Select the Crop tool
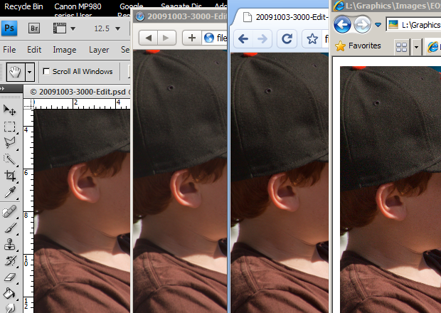 (10, 176)
